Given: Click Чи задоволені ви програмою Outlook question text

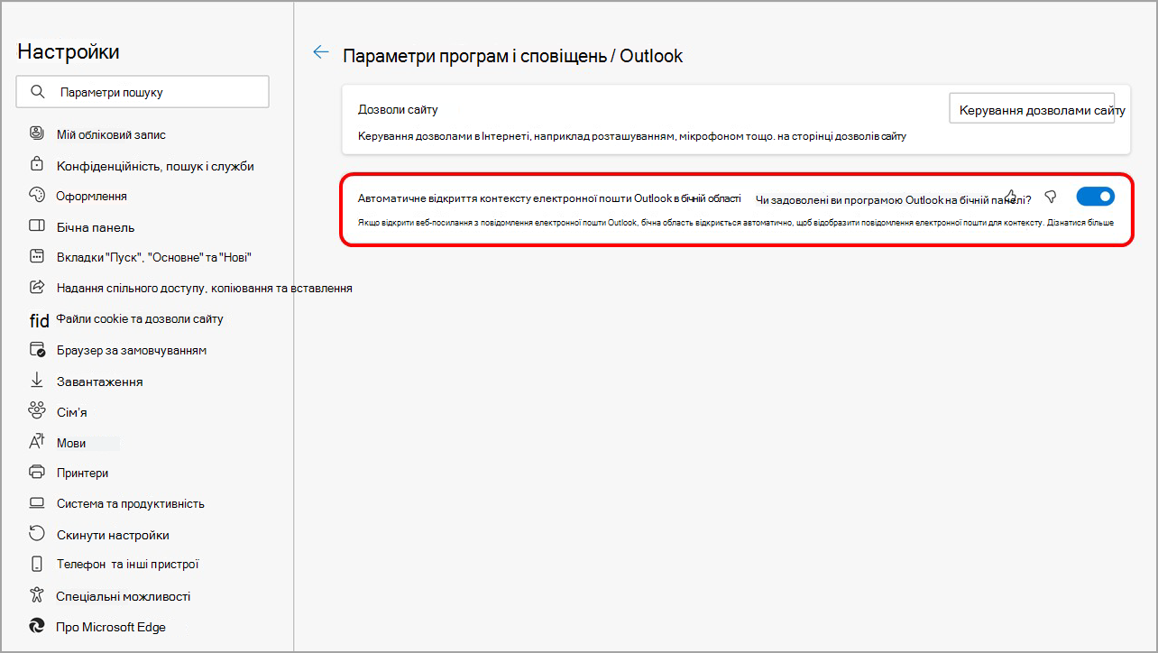Looking at the screenshot, I should tap(893, 199).
